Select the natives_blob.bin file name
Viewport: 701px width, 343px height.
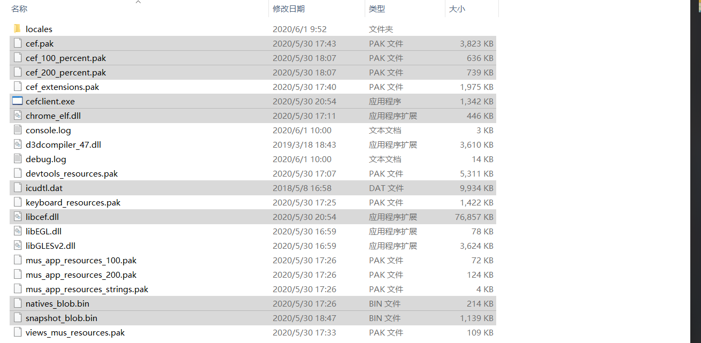(57, 303)
